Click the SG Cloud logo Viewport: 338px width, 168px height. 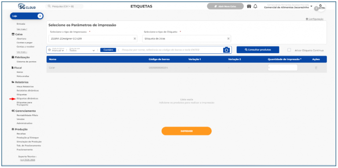(27, 7)
